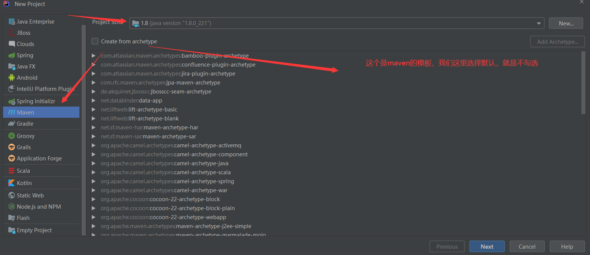Image resolution: width=590 pixels, height=255 pixels.
Task: Click the SDK folder icon in combo box
Action: pyautogui.click(x=136, y=23)
